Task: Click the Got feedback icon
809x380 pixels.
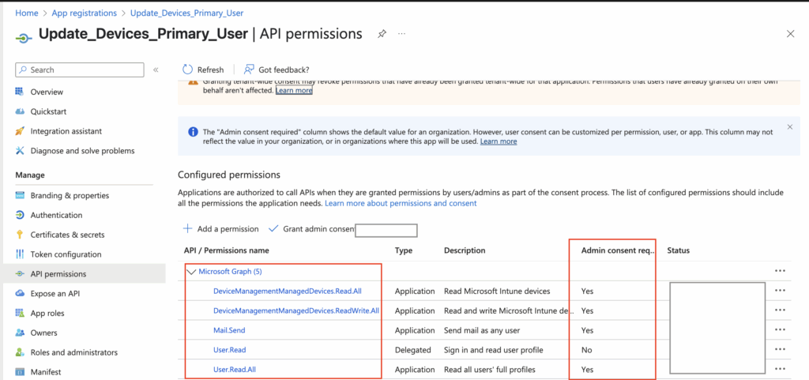Action: [249, 70]
